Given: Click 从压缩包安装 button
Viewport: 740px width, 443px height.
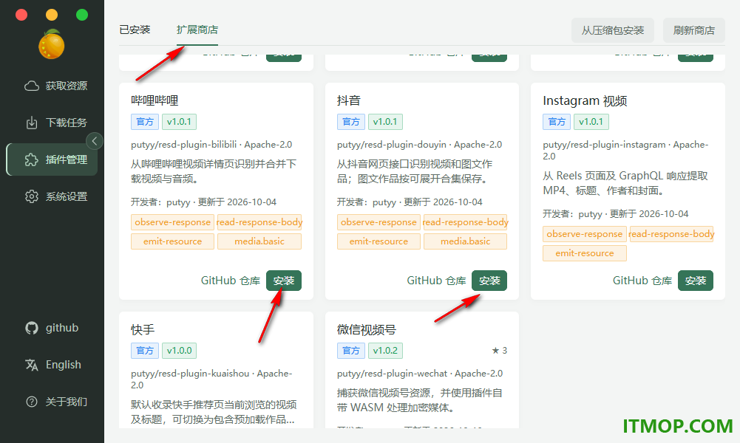Looking at the screenshot, I should pos(613,30).
